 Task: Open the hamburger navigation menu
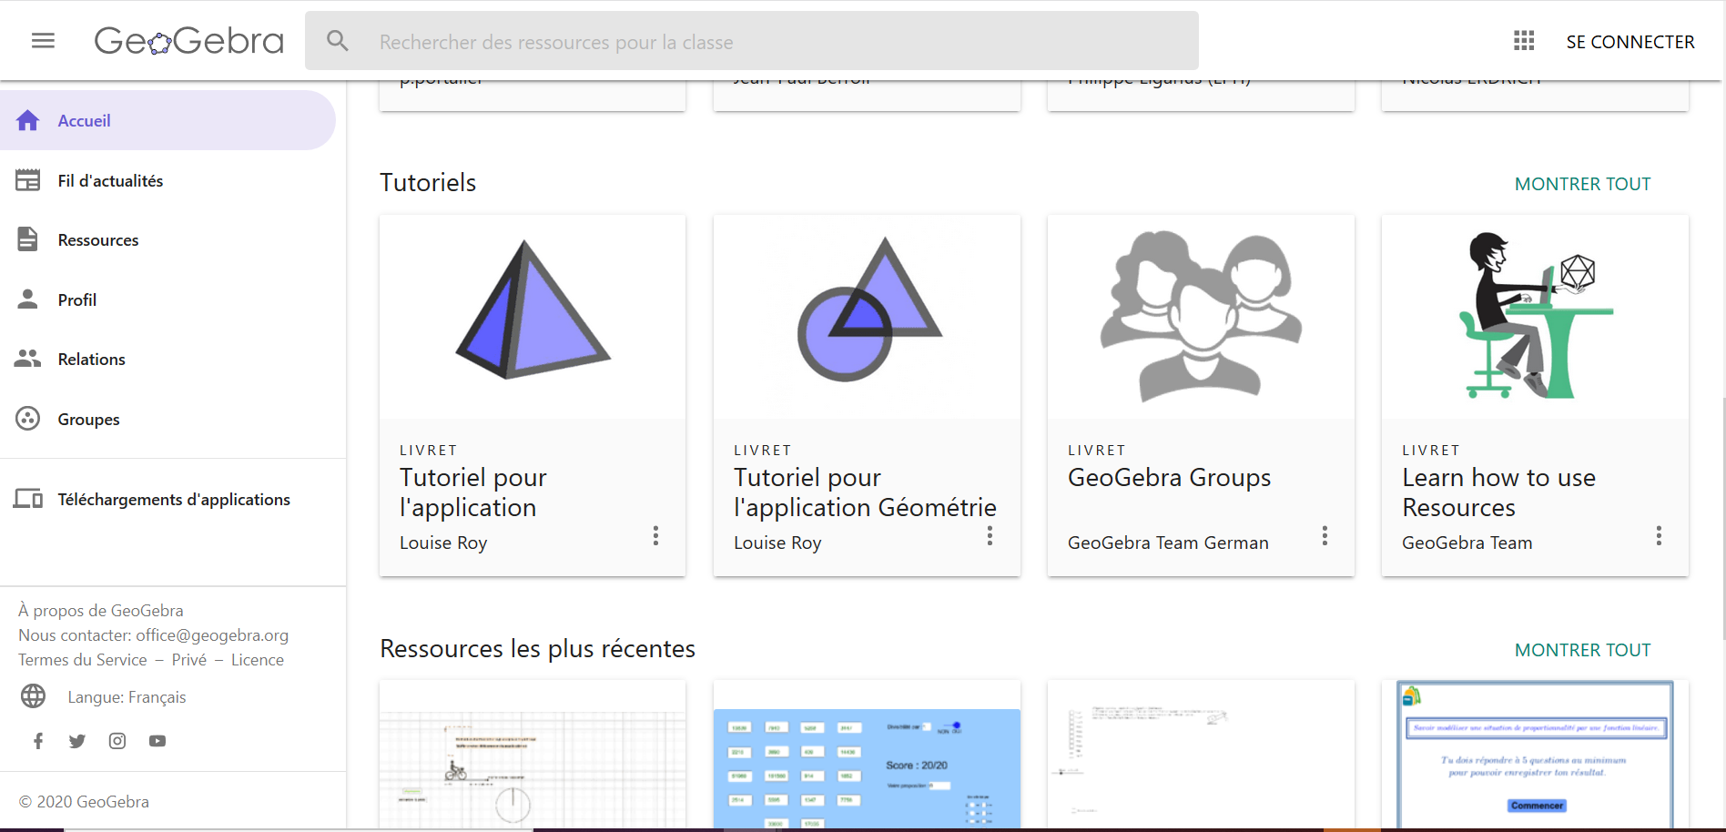[43, 40]
